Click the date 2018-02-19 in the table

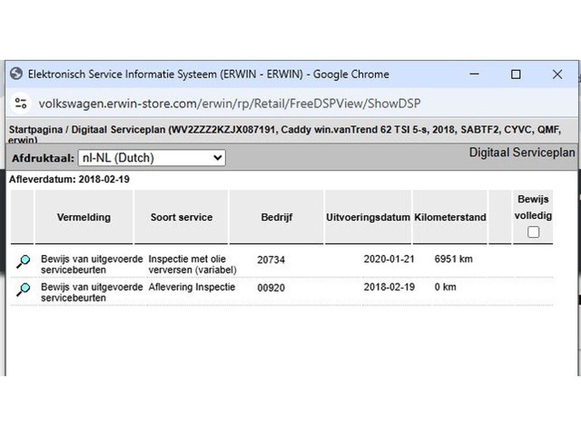[x=389, y=287]
